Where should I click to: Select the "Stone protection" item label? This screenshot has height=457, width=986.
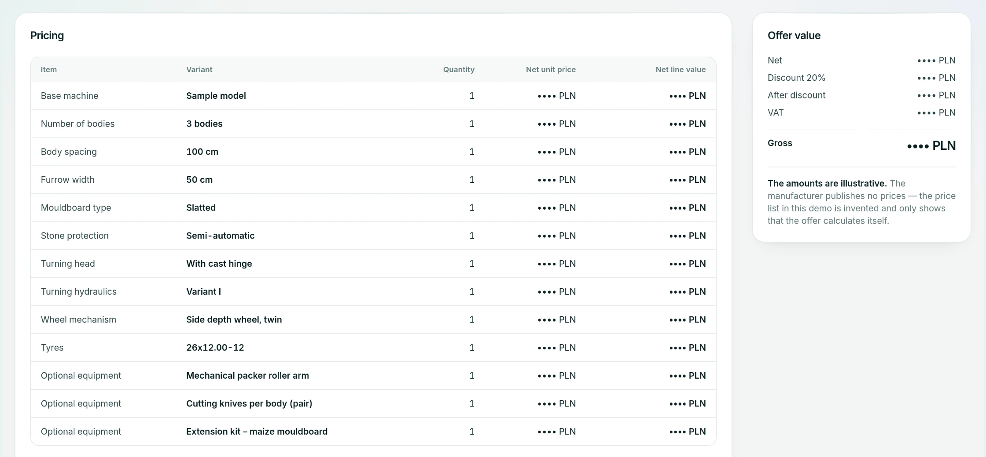tap(74, 236)
